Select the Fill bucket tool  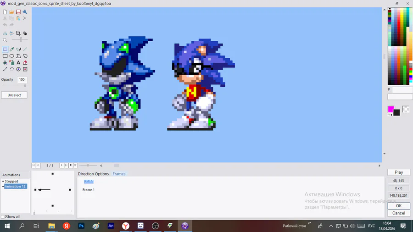(x=5, y=63)
